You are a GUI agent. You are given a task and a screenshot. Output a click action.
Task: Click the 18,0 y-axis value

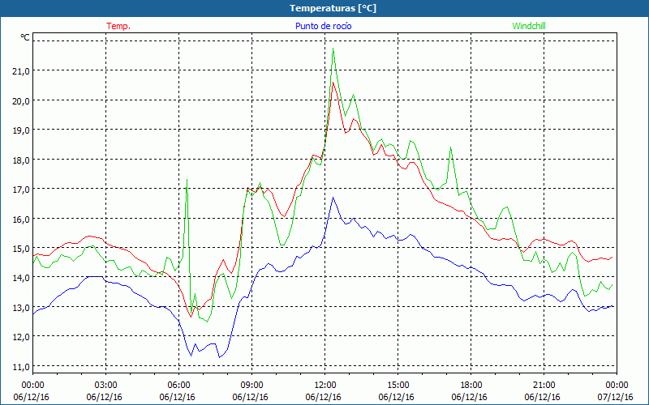coord(22,160)
